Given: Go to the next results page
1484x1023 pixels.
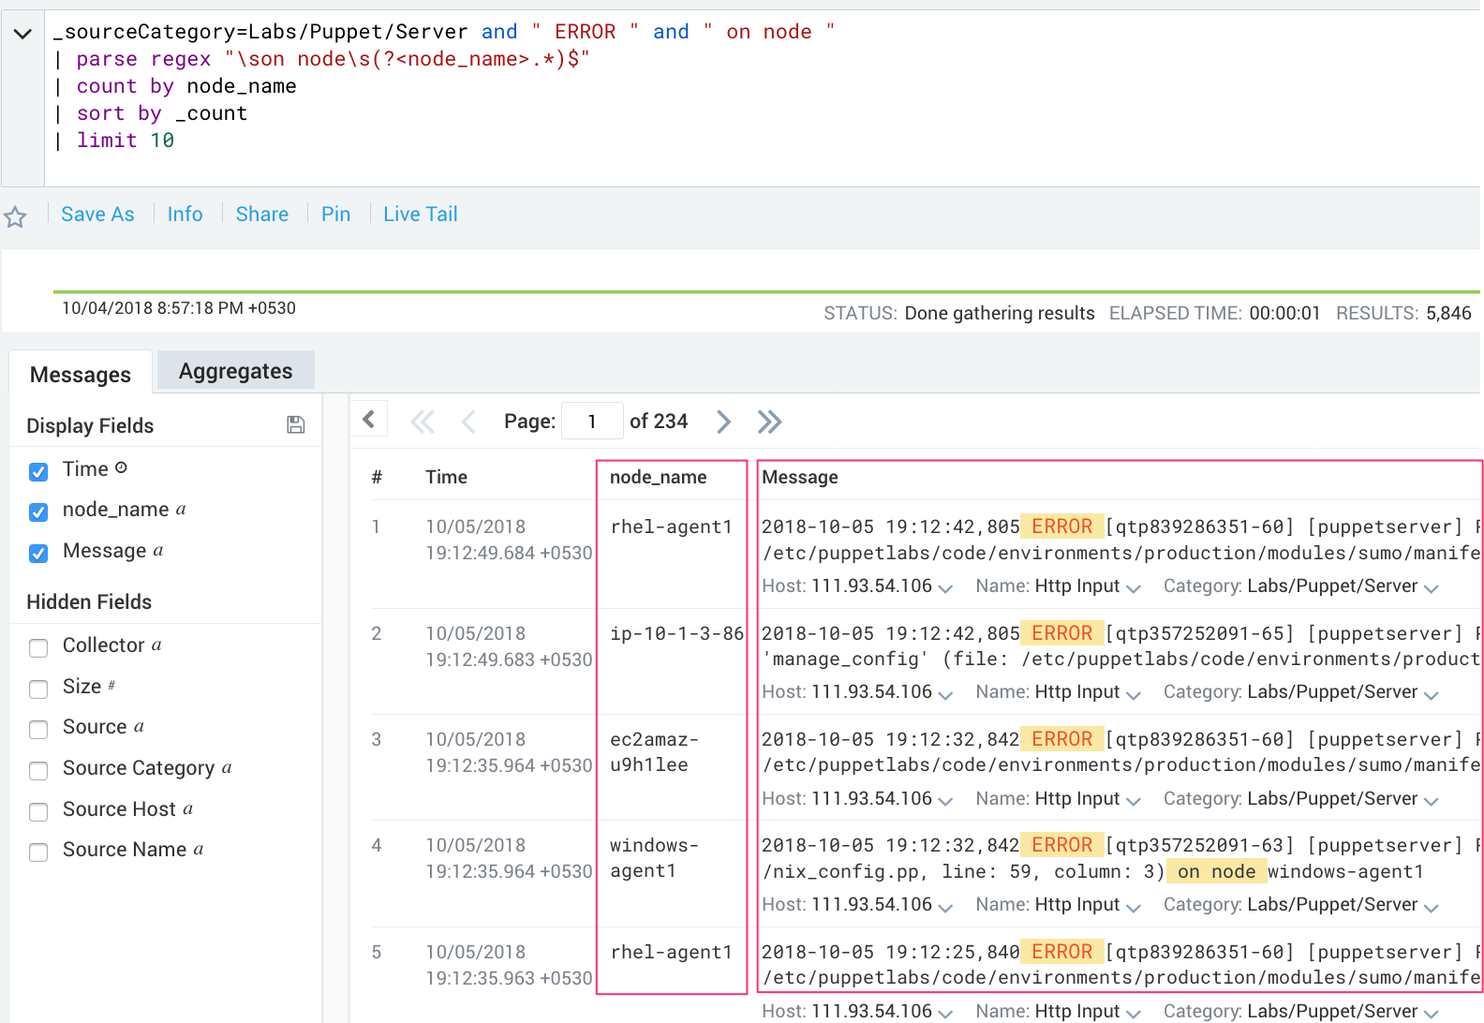Looking at the screenshot, I should tap(723, 422).
